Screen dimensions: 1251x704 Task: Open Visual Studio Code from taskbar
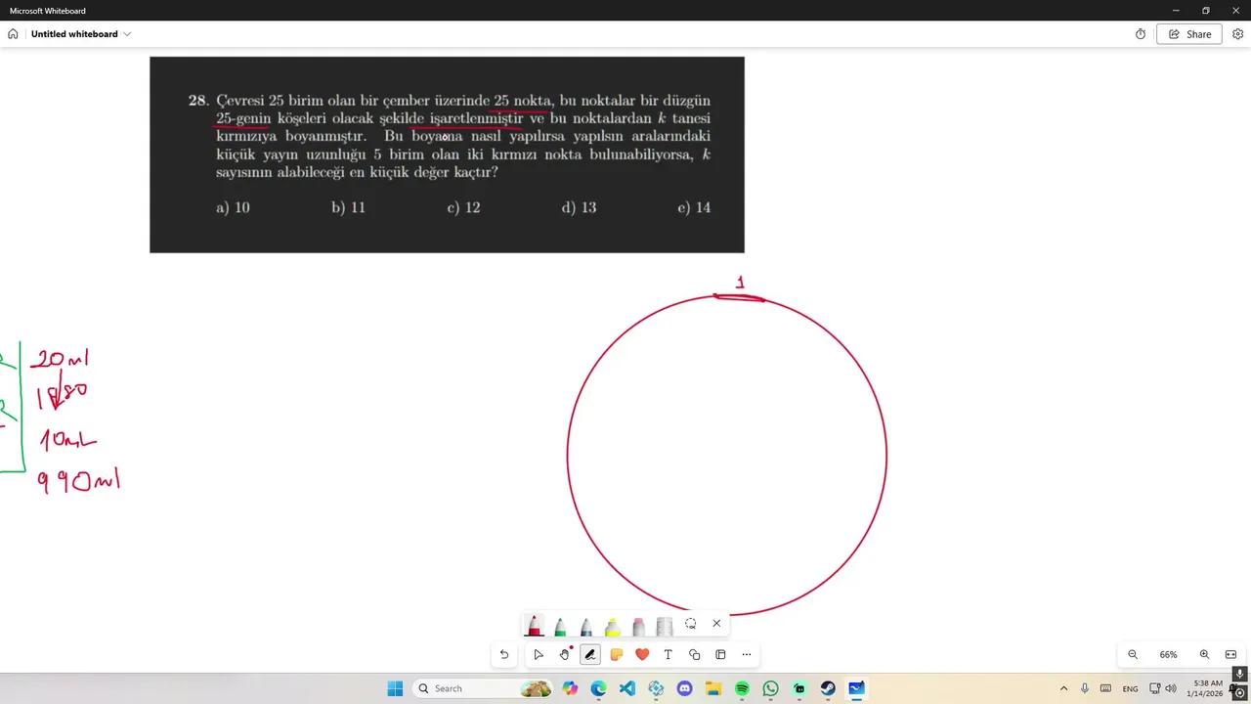(627, 688)
